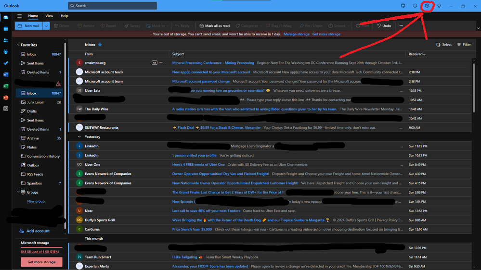Launch PowerPoint from left rail

5,98
